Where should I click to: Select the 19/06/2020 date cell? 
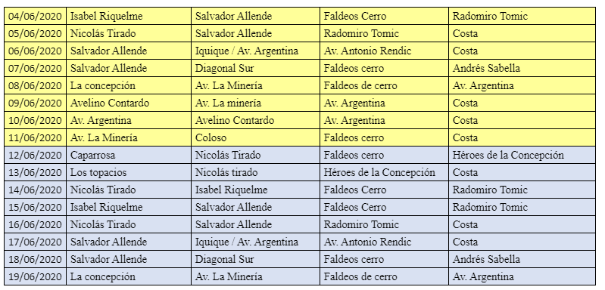(35, 276)
